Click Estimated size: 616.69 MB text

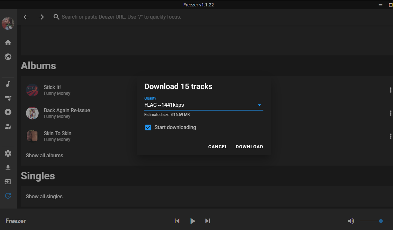pyautogui.click(x=167, y=114)
